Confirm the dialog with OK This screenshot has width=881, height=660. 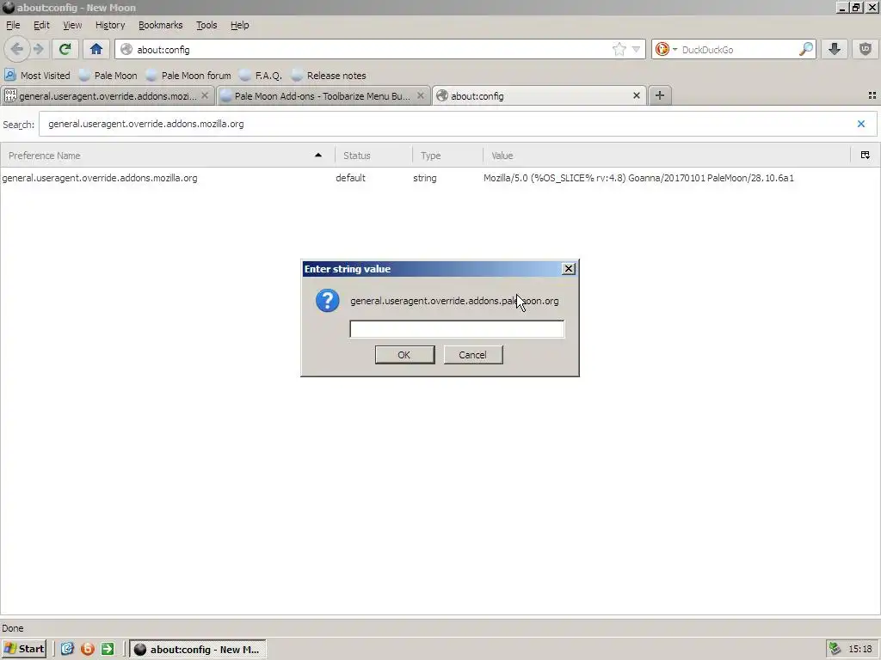(404, 355)
